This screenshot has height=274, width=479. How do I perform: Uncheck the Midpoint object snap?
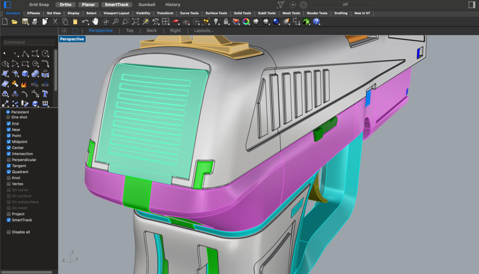point(8,142)
